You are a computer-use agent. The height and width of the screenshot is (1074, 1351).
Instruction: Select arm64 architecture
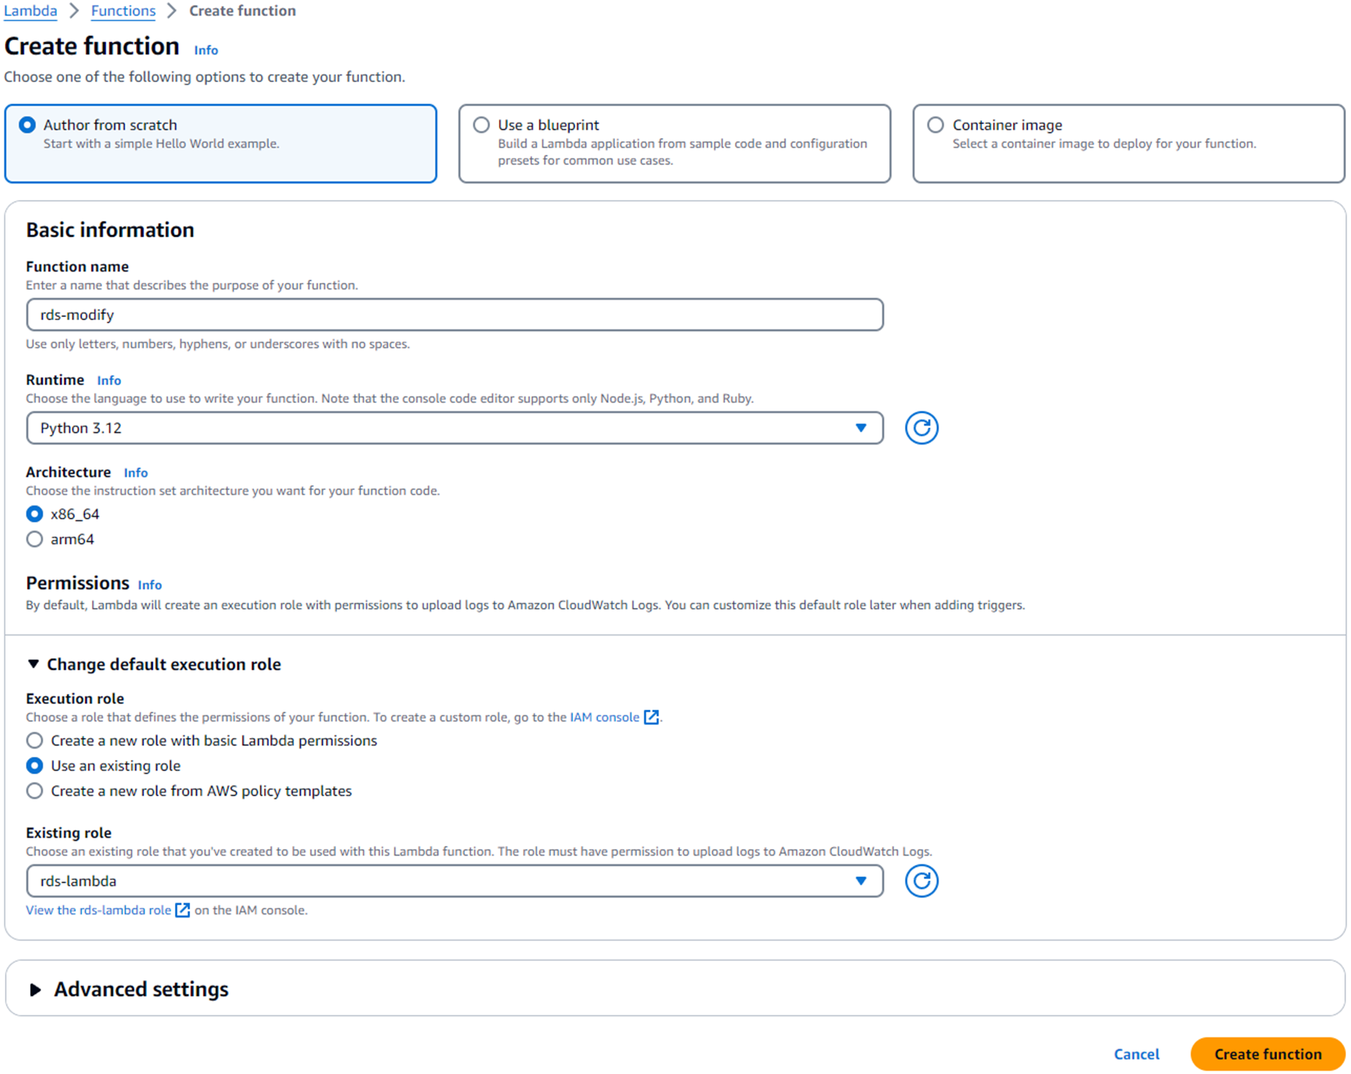pos(34,539)
